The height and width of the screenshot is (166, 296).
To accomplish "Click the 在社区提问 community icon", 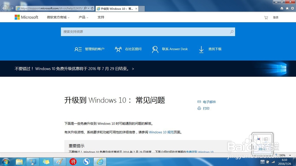I will (x=118, y=49).
